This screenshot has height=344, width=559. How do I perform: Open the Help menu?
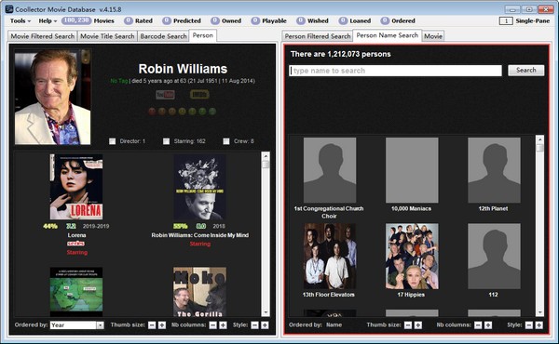pyautogui.click(x=48, y=21)
